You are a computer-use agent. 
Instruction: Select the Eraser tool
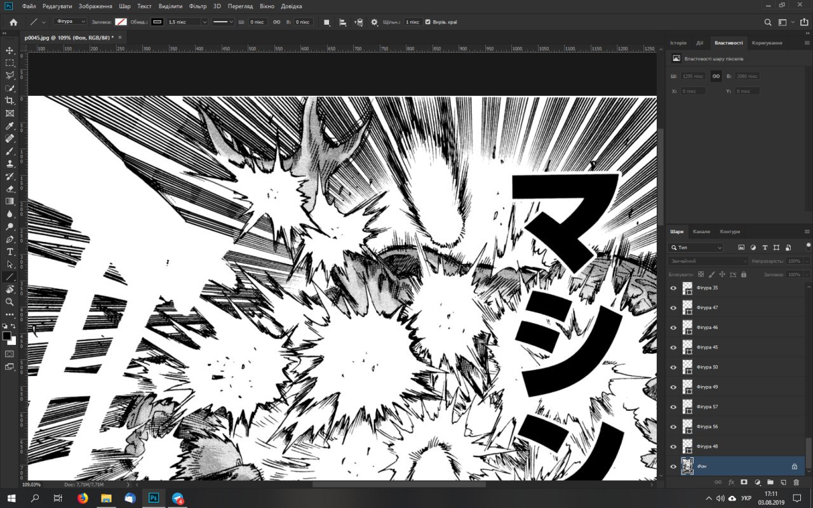10,189
